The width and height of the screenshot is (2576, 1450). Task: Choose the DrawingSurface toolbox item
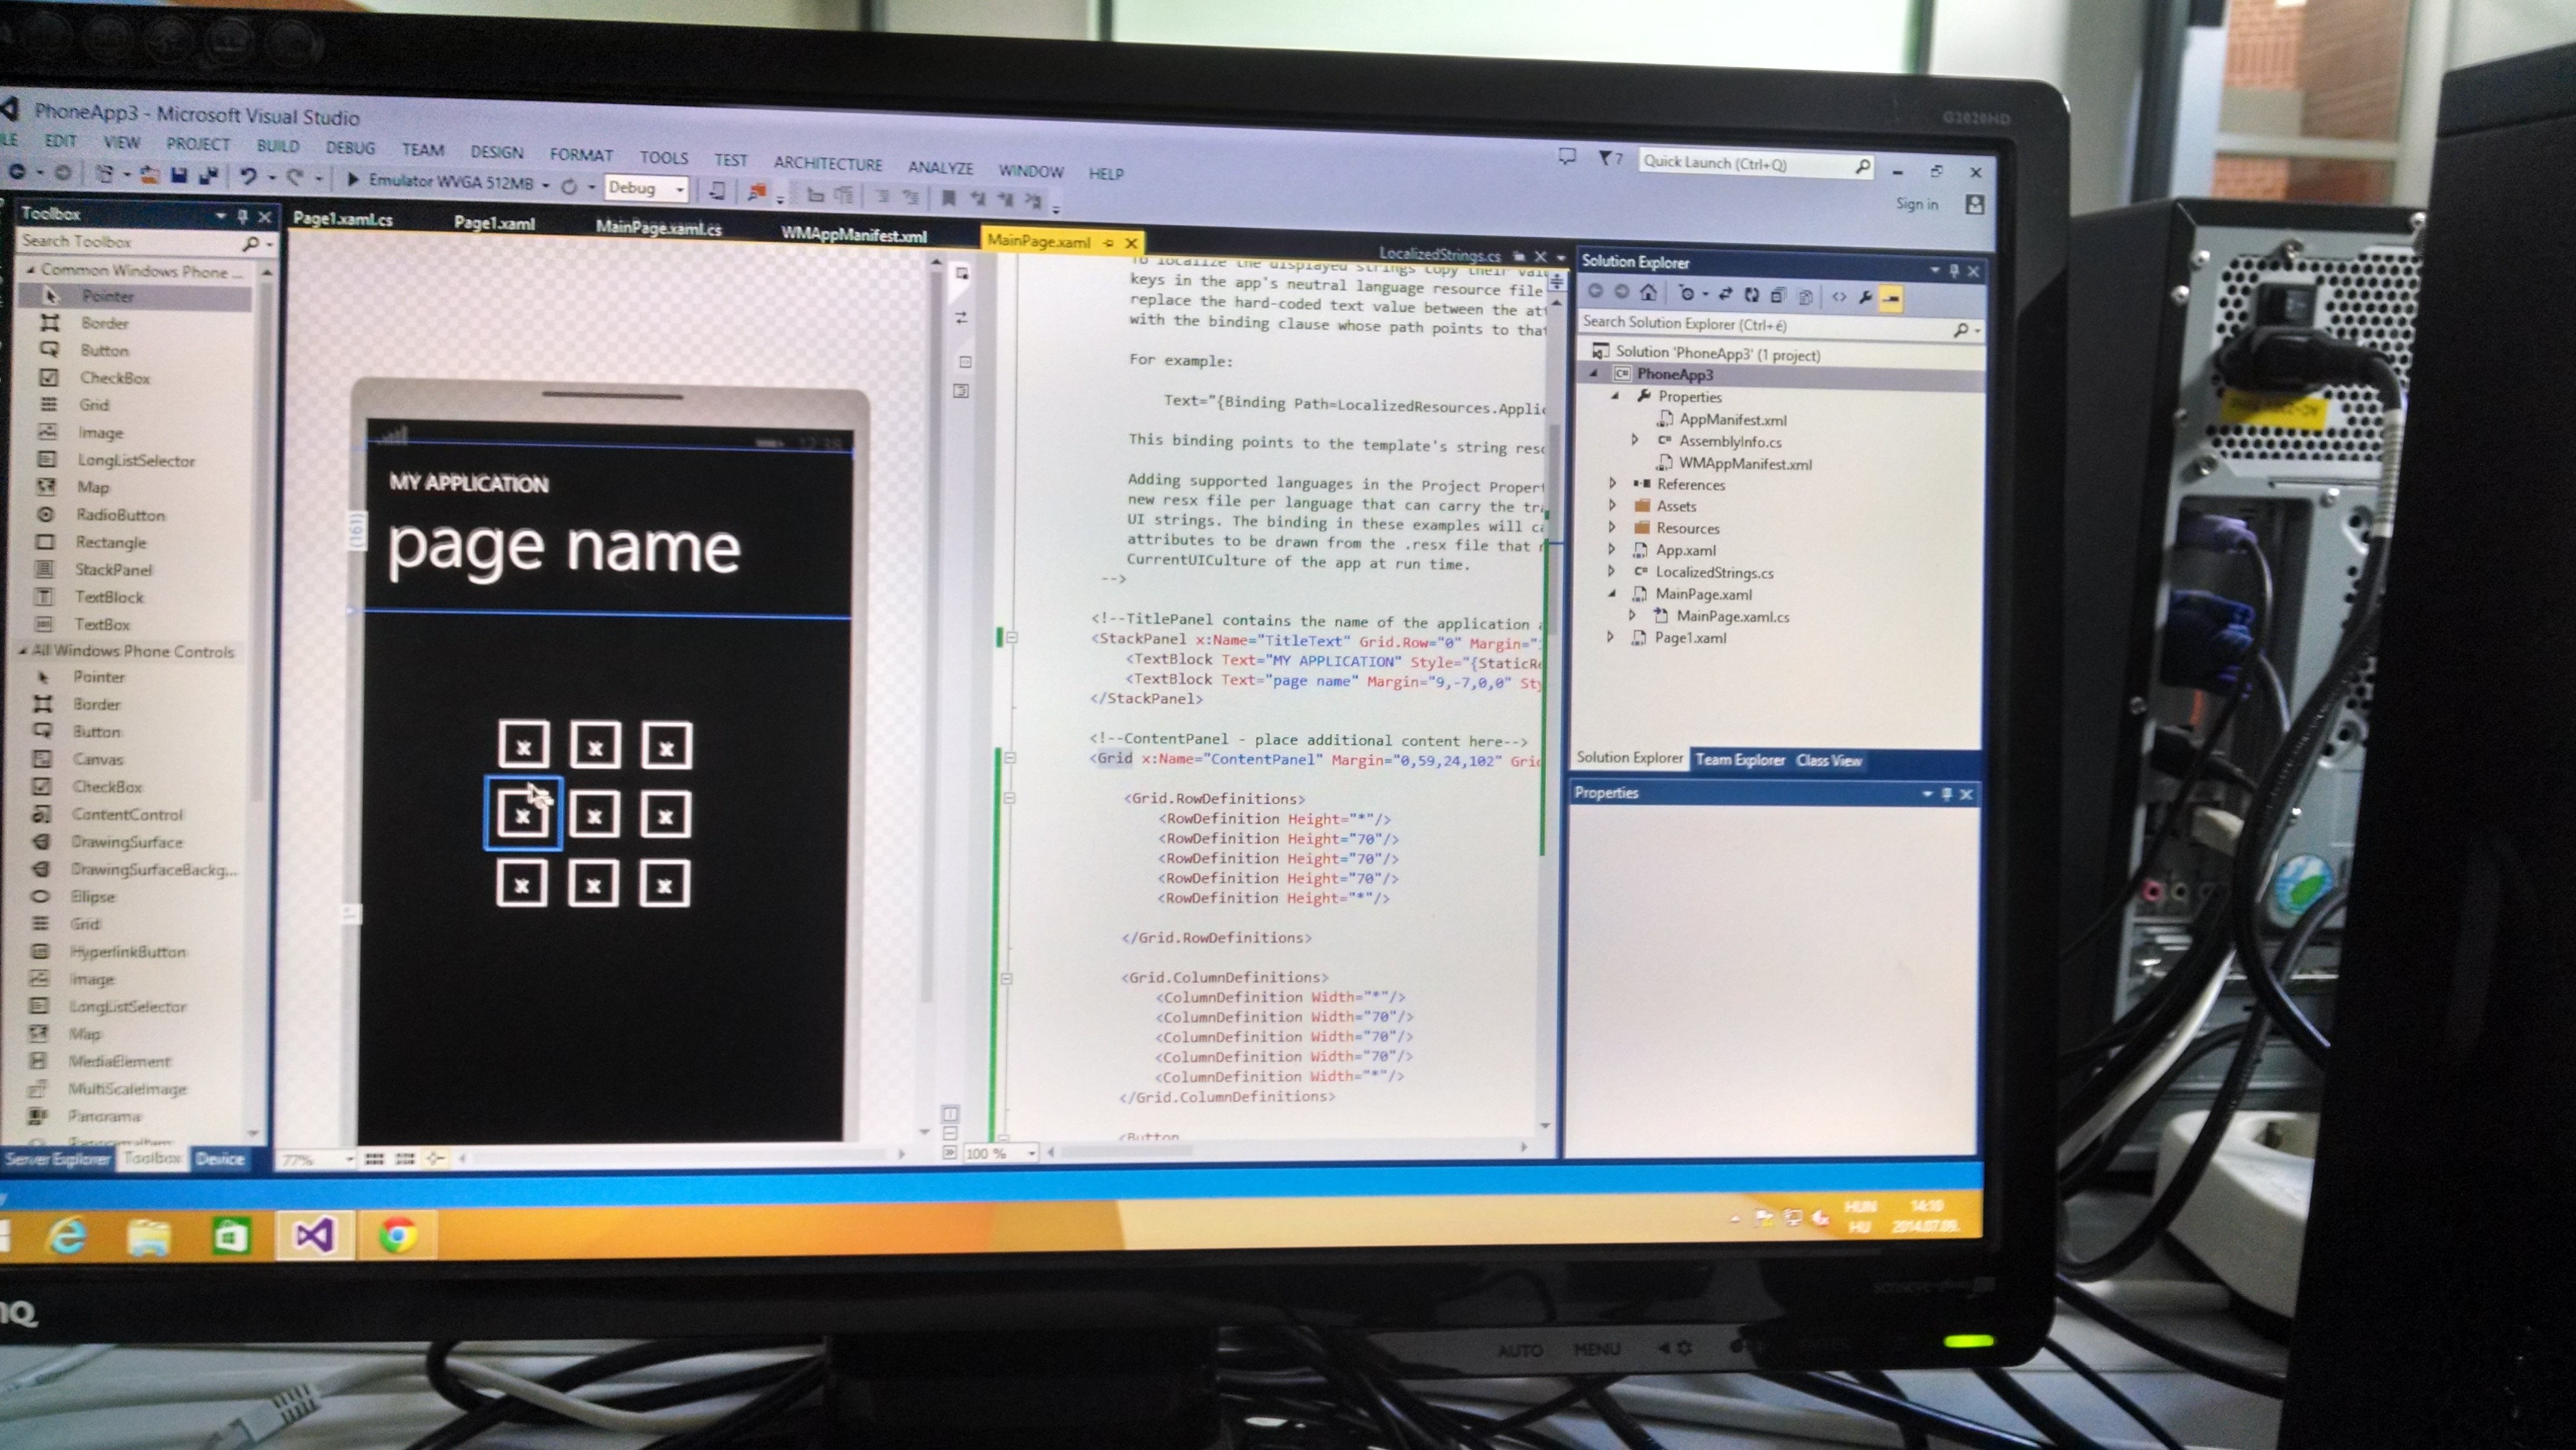coord(126,842)
